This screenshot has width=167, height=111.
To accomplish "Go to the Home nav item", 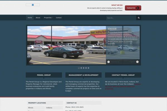I will 30,18.
